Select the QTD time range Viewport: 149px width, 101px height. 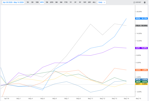tap(52, 2)
